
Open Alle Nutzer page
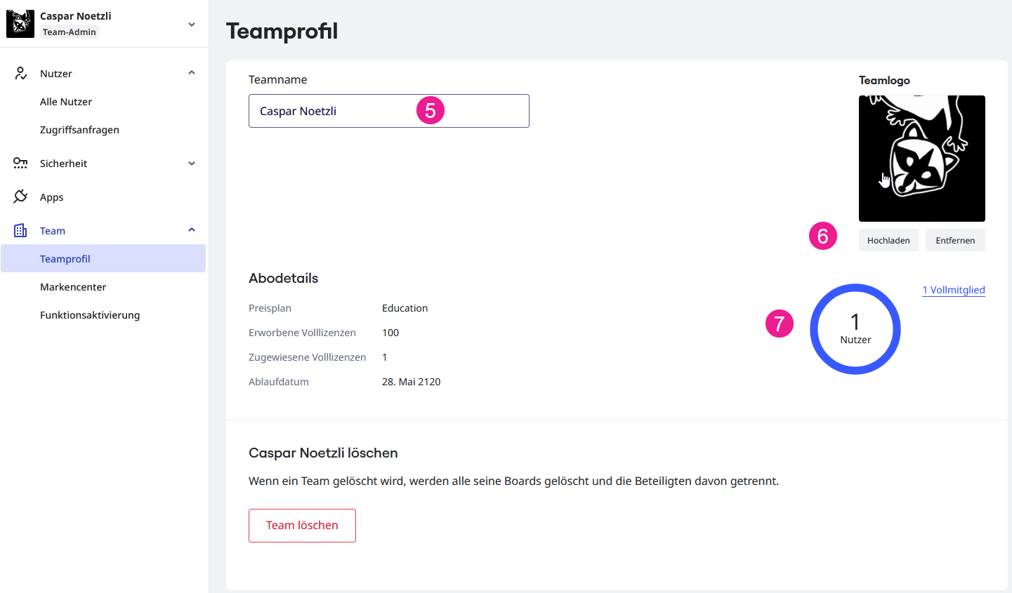[x=66, y=102]
